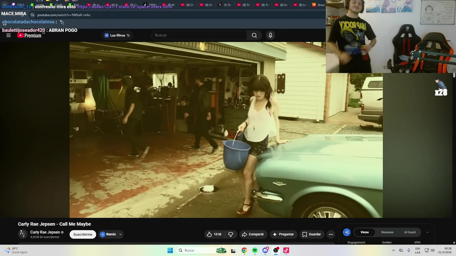Click the Remix button
Image resolution: width=456 pixels, height=256 pixels.
(108, 234)
